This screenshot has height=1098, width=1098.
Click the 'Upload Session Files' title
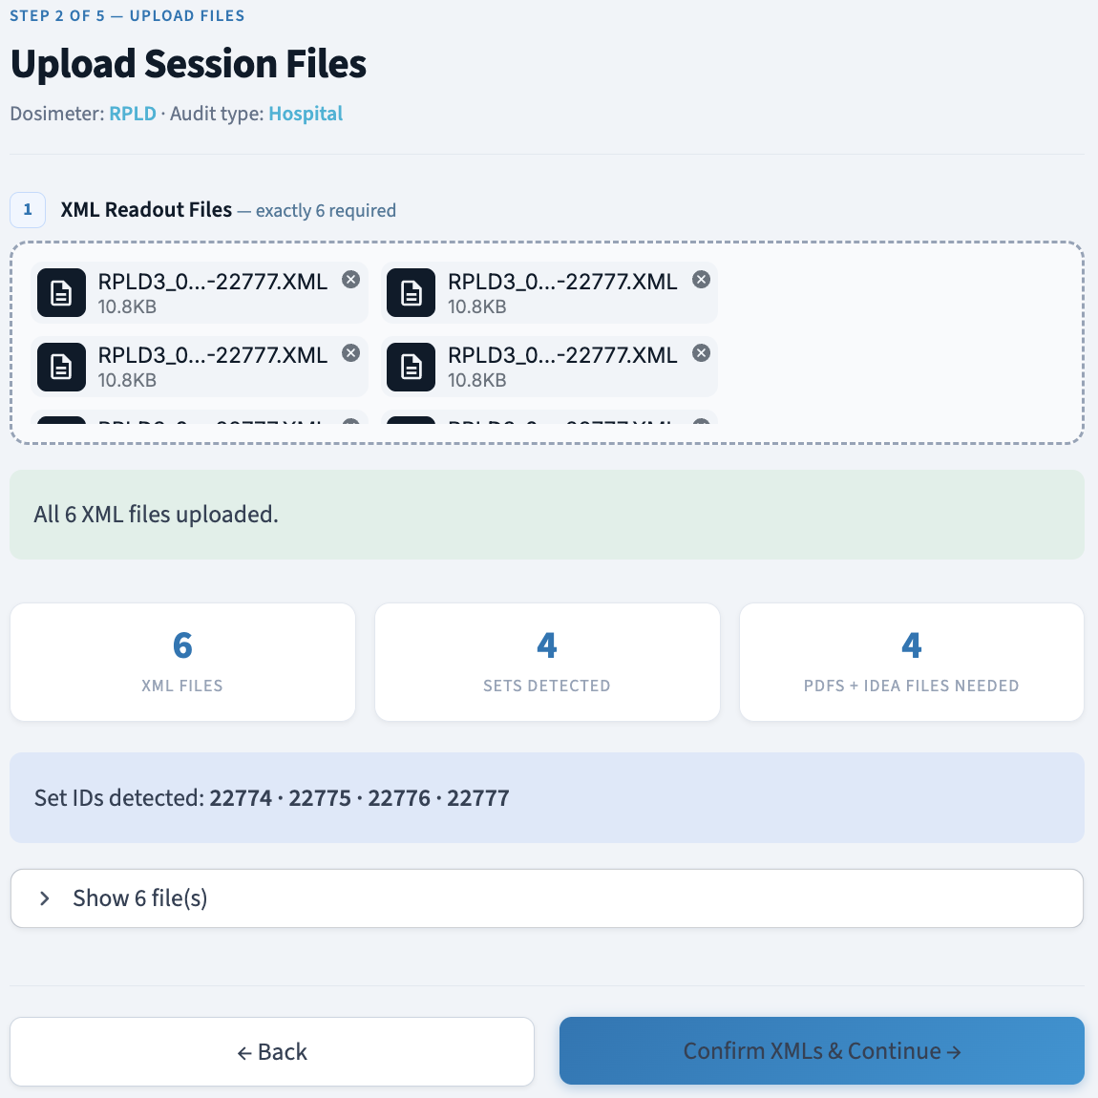pos(188,64)
